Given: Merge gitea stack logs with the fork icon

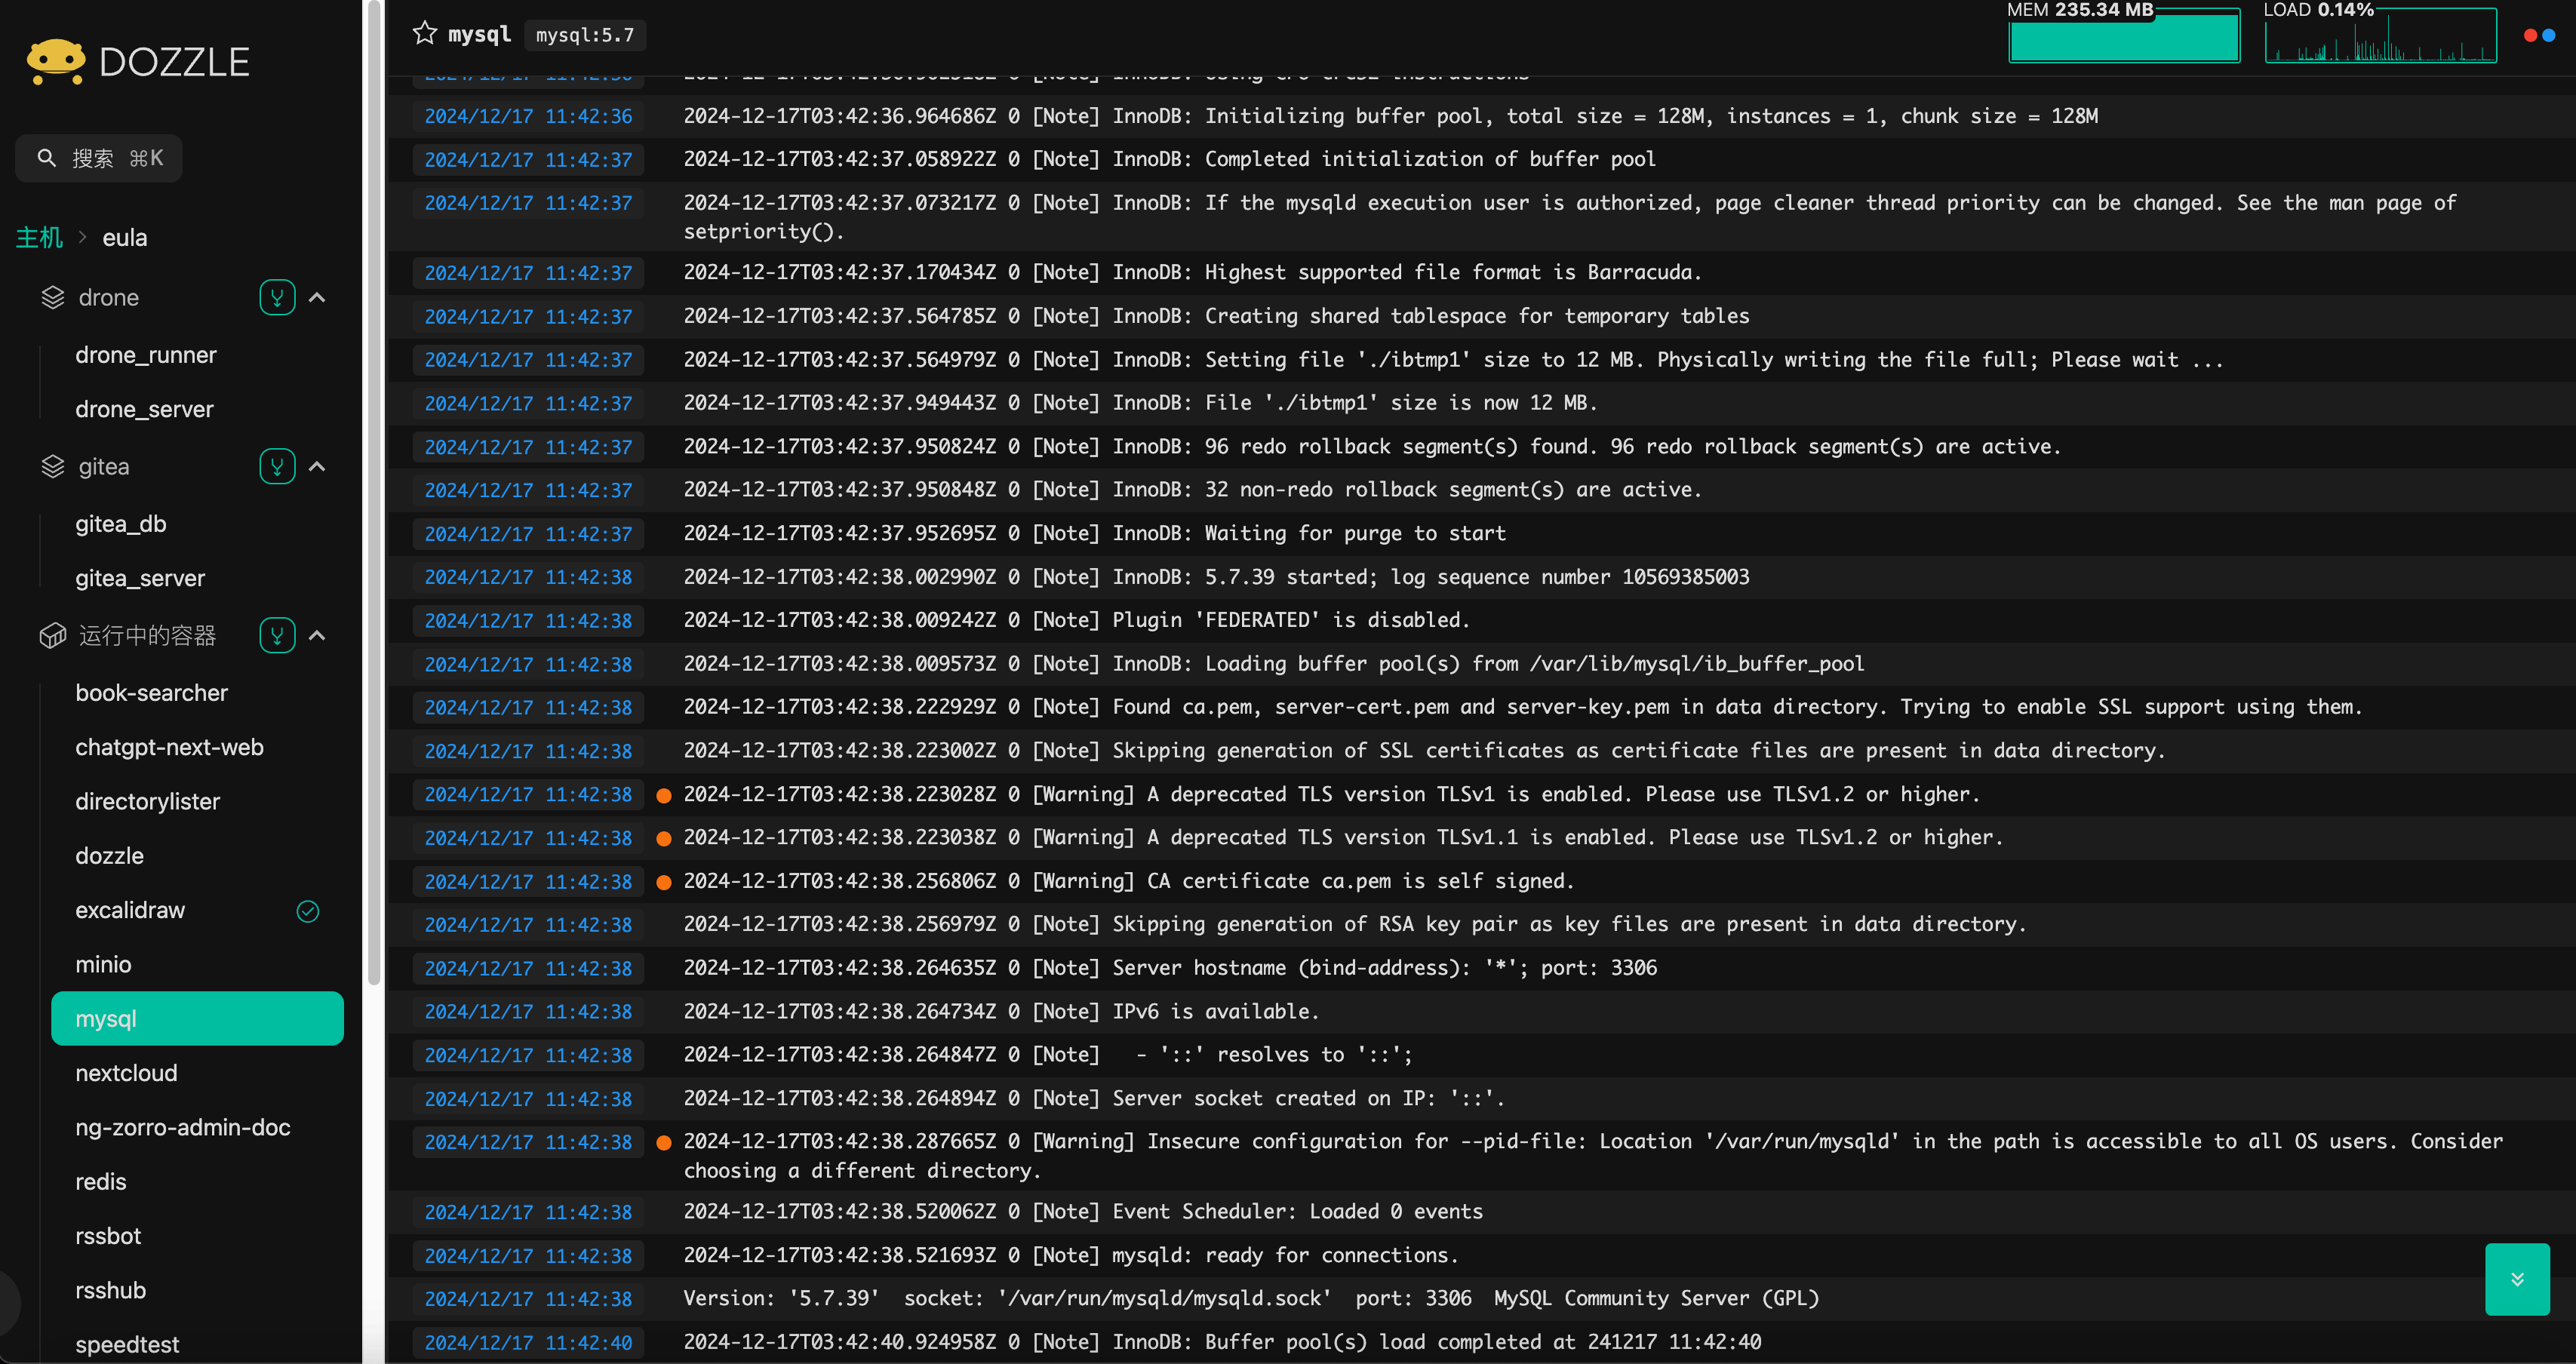Looking at the screenshot, I should (x=277, y=467).
